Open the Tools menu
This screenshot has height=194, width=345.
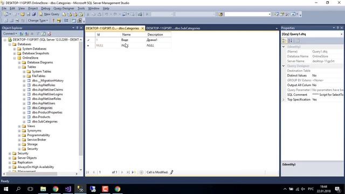click(x=81, y=9)
